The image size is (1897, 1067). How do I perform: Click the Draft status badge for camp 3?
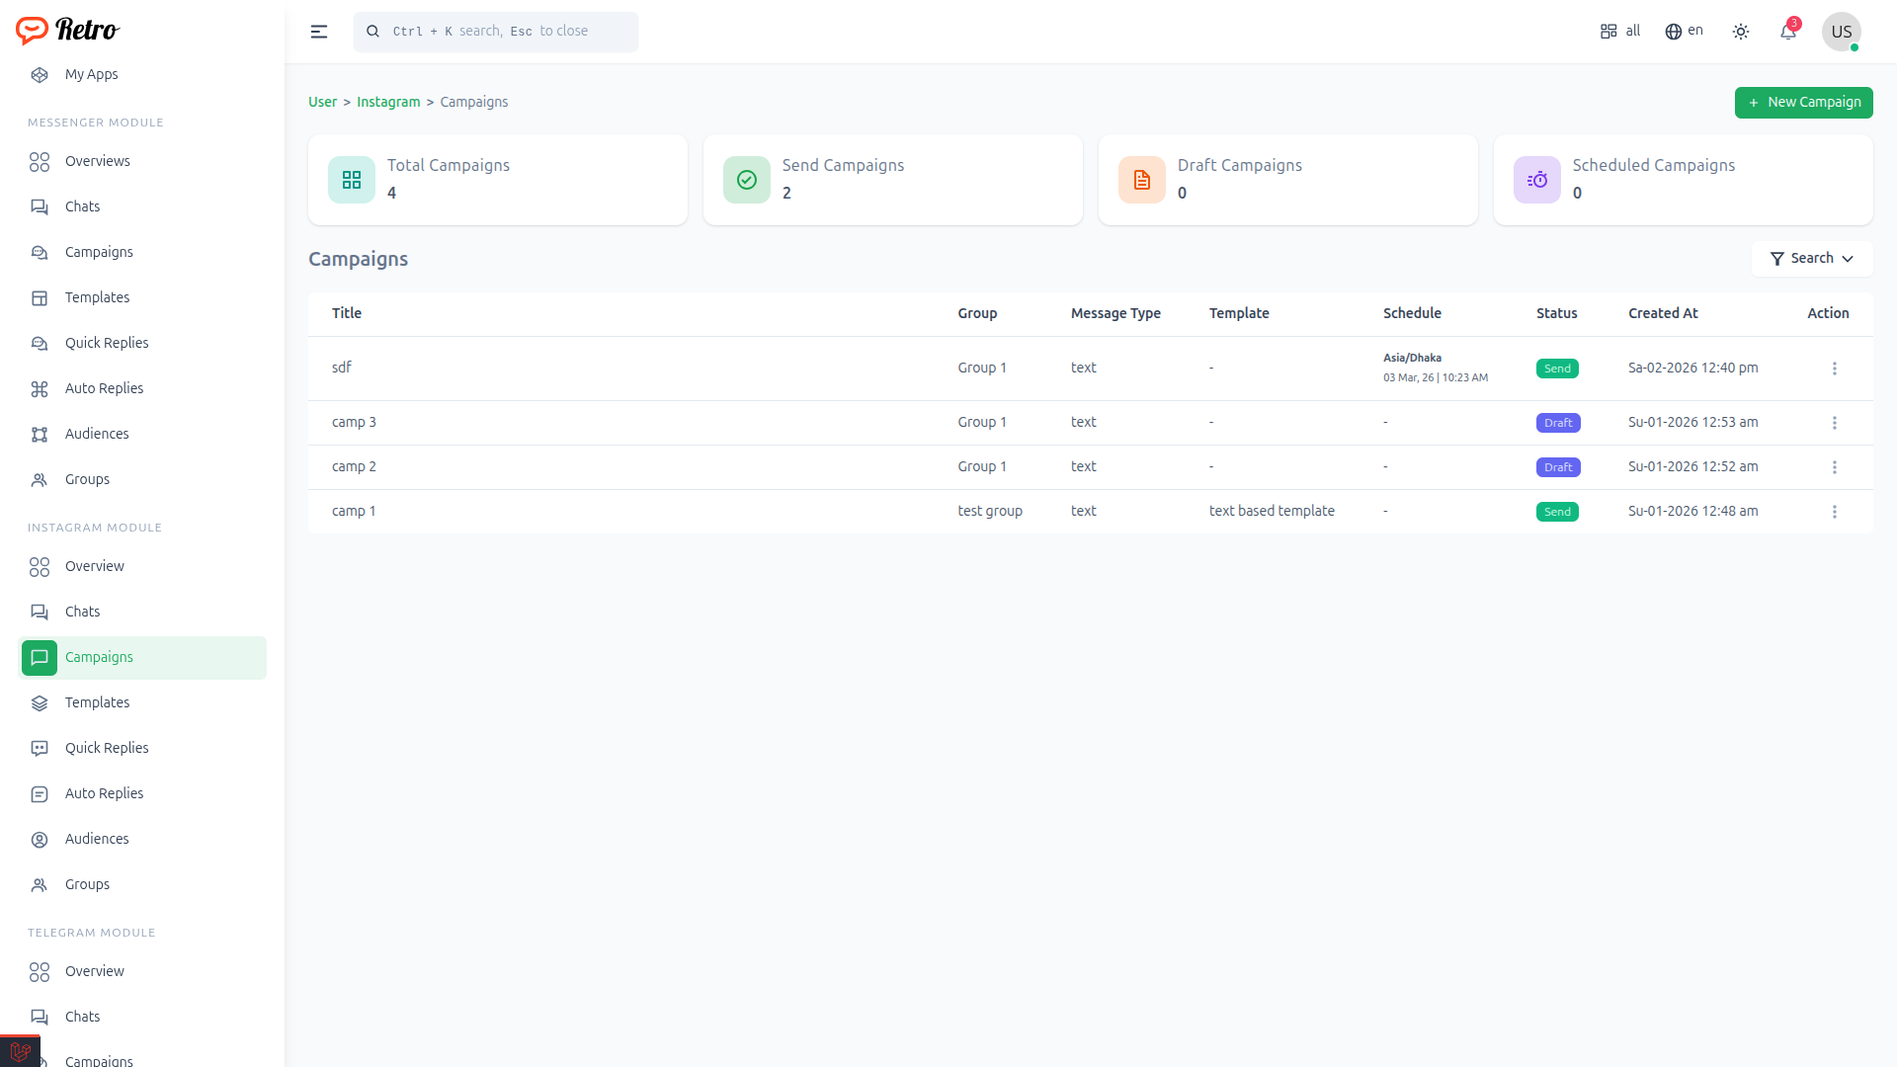pyautogui.click(x=1558, y=423)
